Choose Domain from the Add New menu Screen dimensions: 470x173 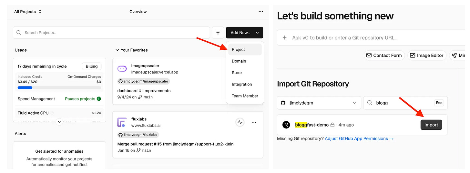tap(245, 61)
